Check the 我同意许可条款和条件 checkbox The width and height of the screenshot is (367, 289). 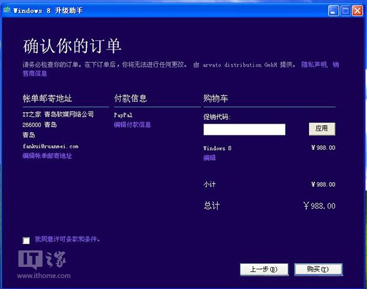26,240
